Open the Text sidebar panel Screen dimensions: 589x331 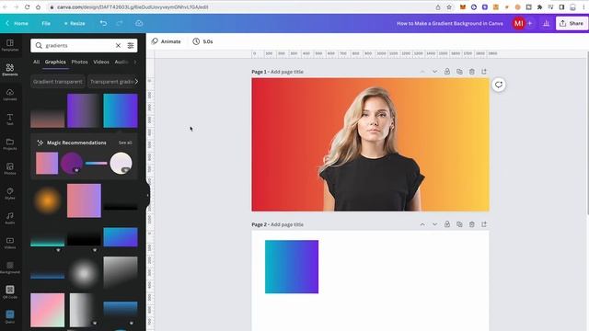click(x=10, y=120)
